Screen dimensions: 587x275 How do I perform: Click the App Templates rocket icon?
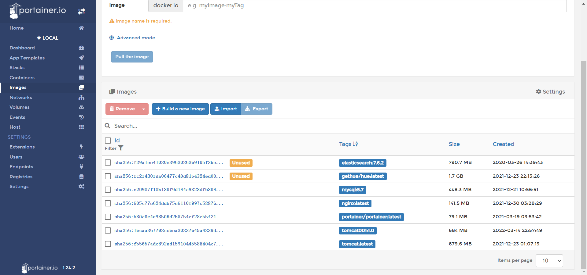(81, 58)
